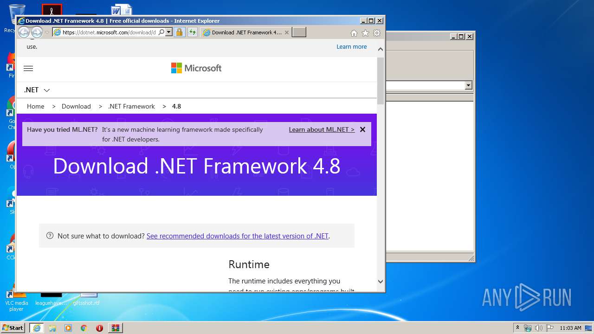
Task: Click Runtime heading text
Action: tap(249, 264)
